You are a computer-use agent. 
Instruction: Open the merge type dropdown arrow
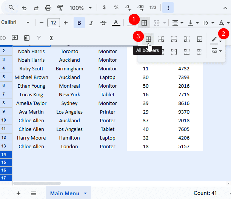click(165, 23)
